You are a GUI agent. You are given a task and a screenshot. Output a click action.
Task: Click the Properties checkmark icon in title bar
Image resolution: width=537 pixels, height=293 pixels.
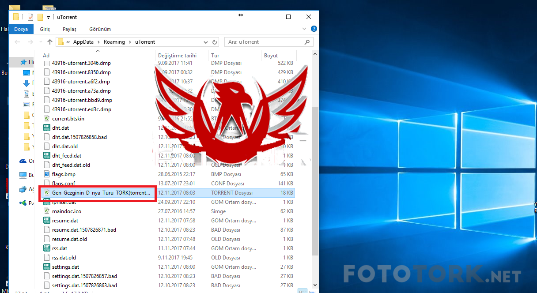click(30, 17)
